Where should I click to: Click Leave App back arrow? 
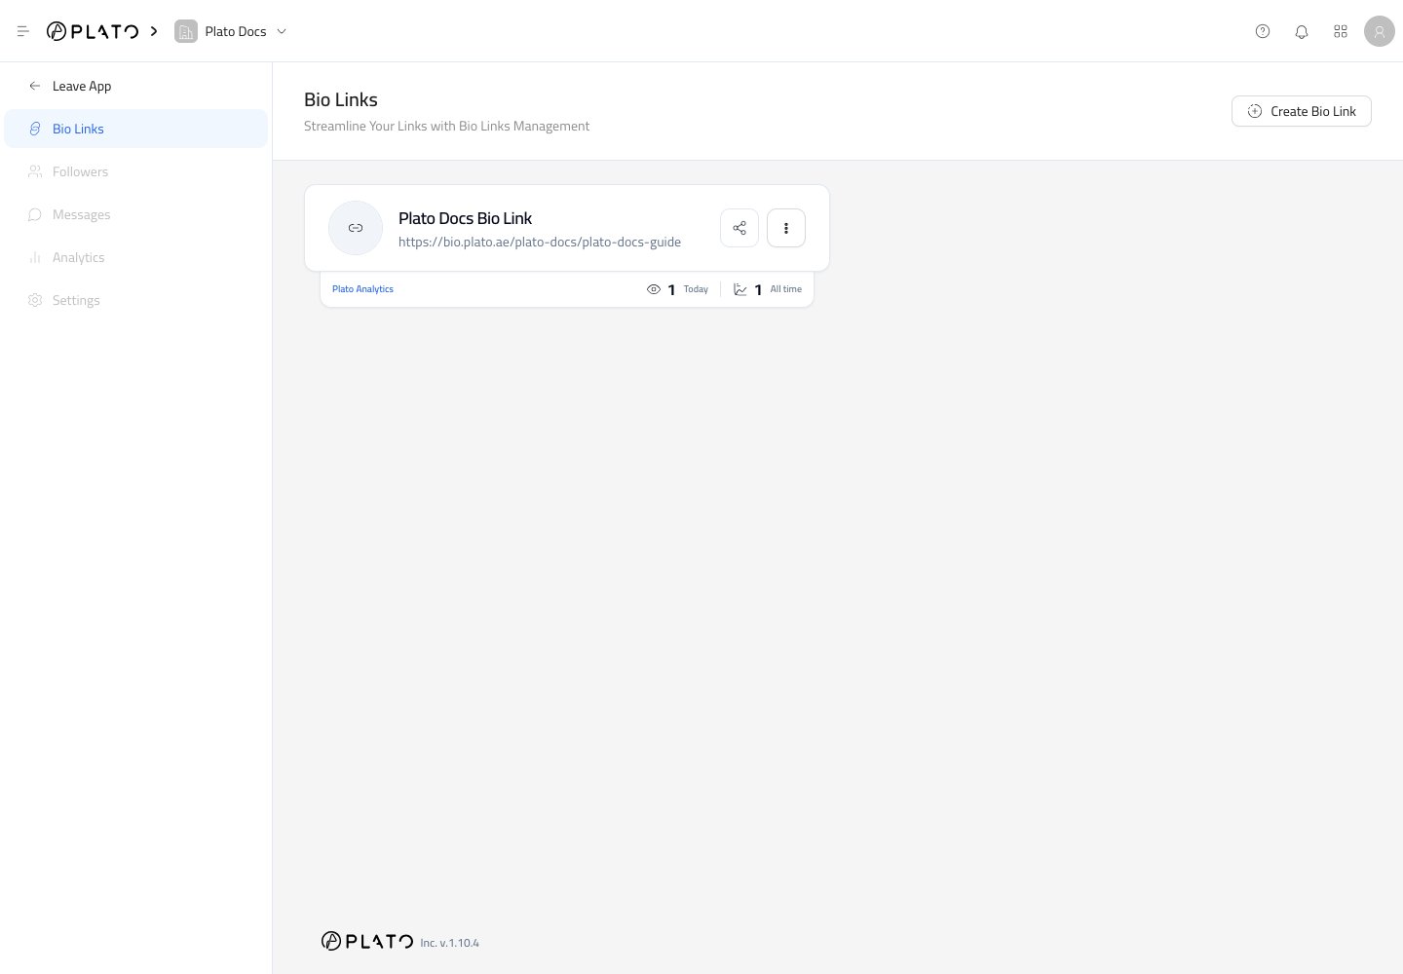click(x=35, y=86)
